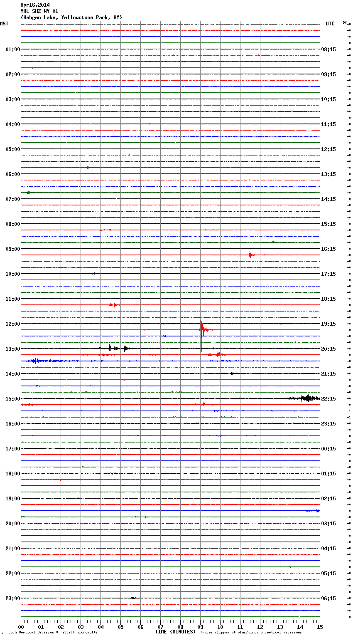Click the large red seismic spike near minute 9
This screenshot has height=638, width=353.
click(x=201, y=329)
